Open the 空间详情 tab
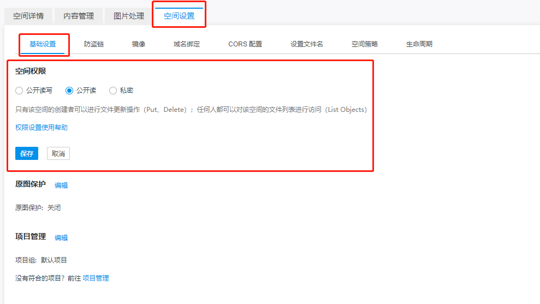Viewport: 540px width, 304px height. (28, 16)
